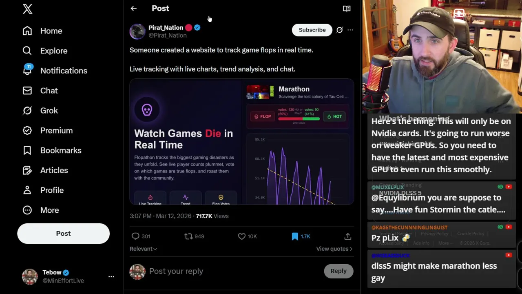Subscribe to Pirat_Nation
This screenshot has height=294, width=522.
click(x=312, y=30)
